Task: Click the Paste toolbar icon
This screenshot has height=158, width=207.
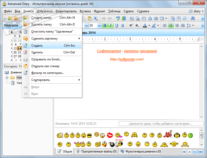Action: [90, 18]
